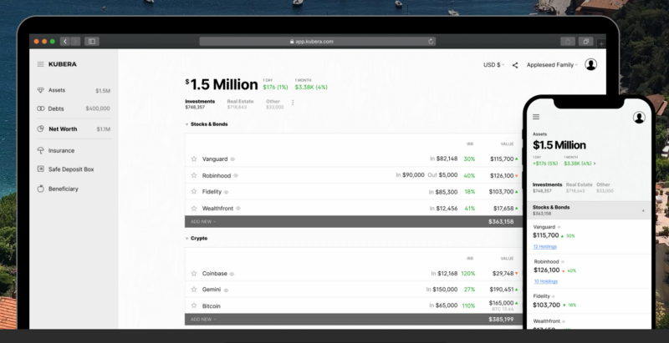
Task: Click the Vanguard $115,700 value cell
Action: pos(501,159)
